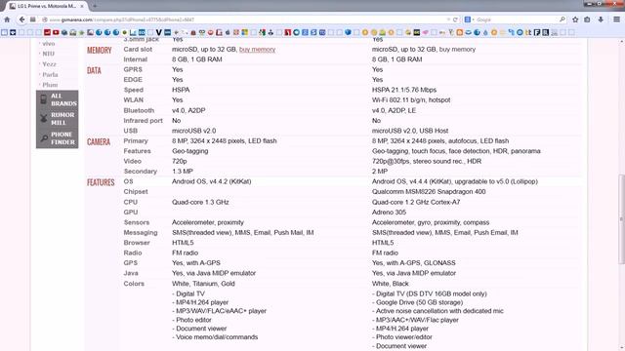Close the LG L Prime vs Motorola tab
The width and height of the screenshot is (625, 351).
point(82,7)
